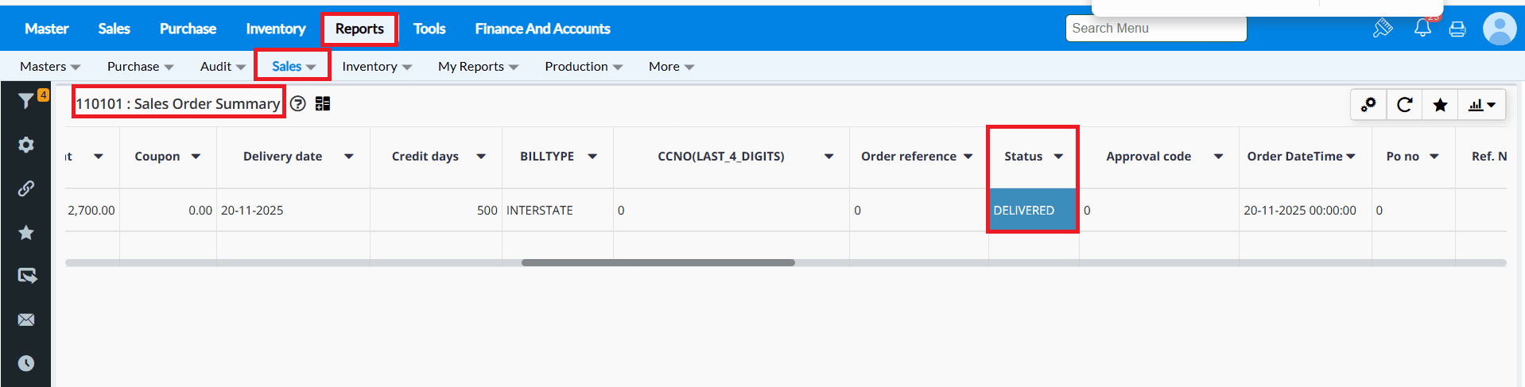1525x387 pixels.
Task: Expand the Status column filter arrow
Action: point(1058,157)
